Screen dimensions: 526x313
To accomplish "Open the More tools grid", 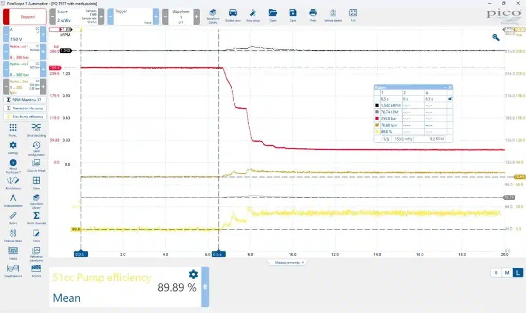I will pyautogui.click(x=13, y=129).
